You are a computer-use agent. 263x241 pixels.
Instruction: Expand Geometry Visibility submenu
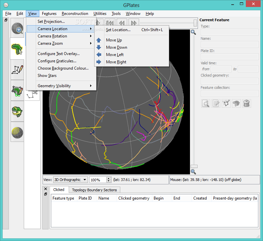[x=61, y=86]
